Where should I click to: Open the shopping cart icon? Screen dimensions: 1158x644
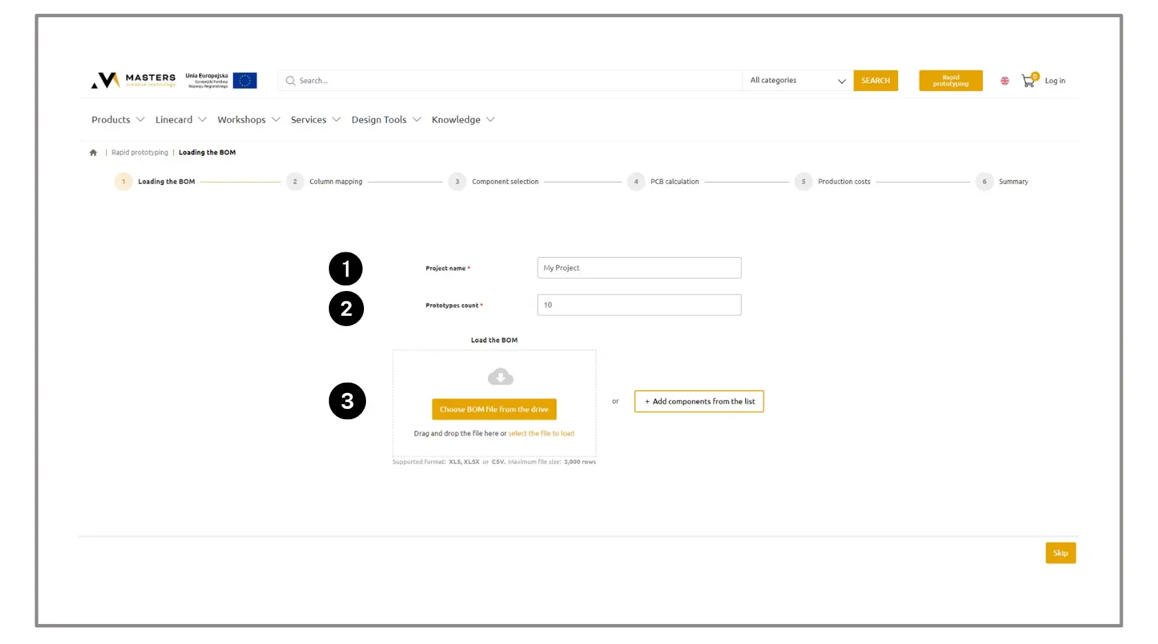[1028, 81]
